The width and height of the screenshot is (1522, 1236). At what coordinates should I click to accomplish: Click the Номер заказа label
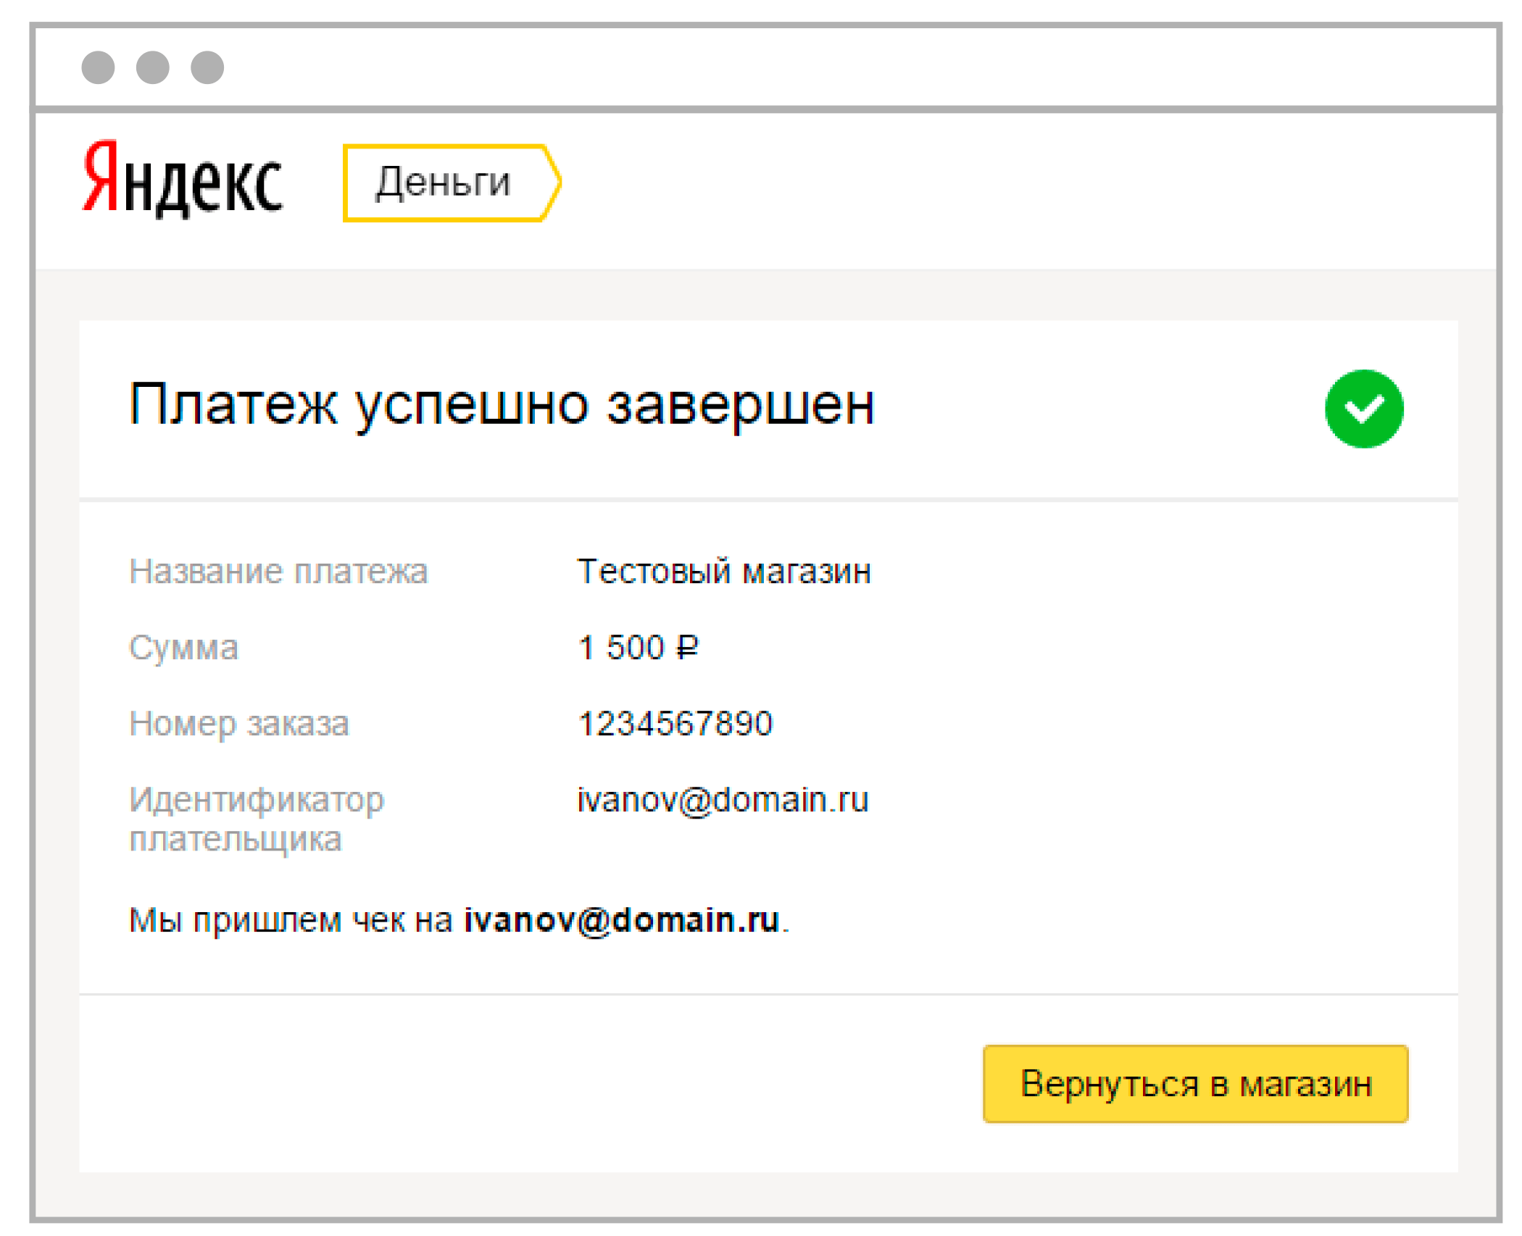pyautogui.click(x=239, y=724)
